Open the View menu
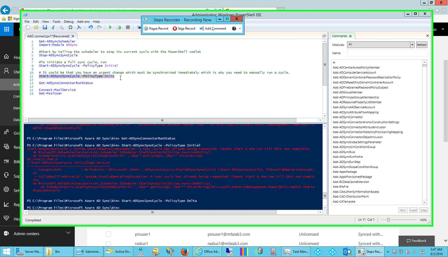The width and height of the screenshot is (448, 257). [46, 22]
